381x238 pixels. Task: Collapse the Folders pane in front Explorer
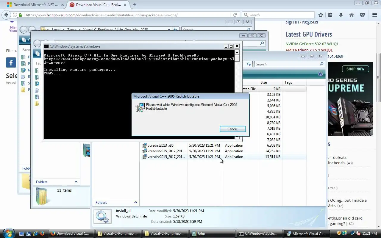click(x=135, y=203)
